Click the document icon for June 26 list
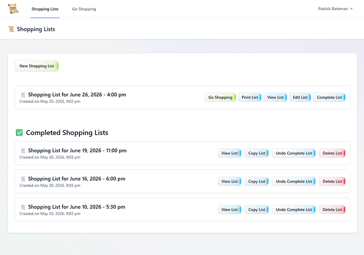The height and width of the screenshot is (255, 364). pyautogui.click(x=23, y=95)
